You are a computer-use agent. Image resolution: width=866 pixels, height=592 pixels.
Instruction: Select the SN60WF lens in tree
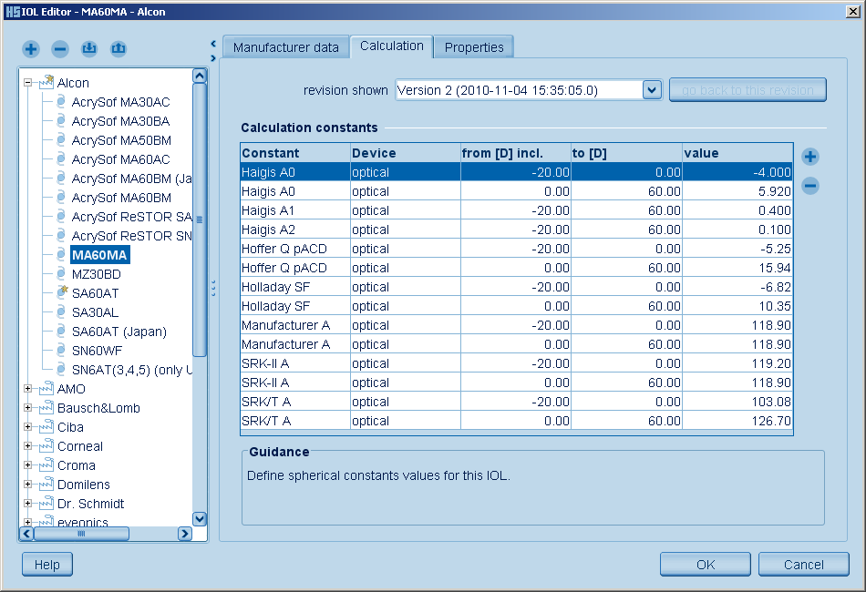(97, 351)
